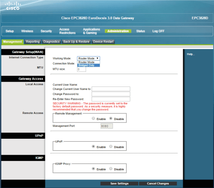View the Status section

(x=140, y=31)
